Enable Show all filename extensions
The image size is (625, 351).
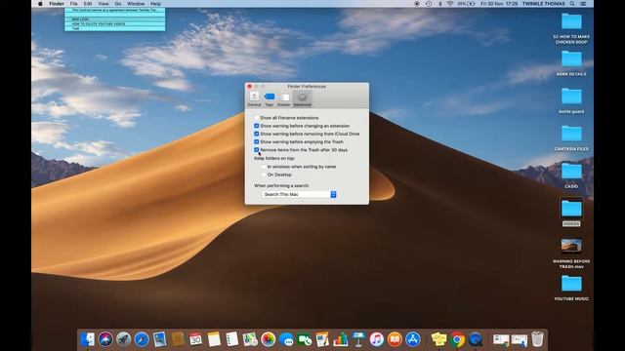[x=256, y=118]
